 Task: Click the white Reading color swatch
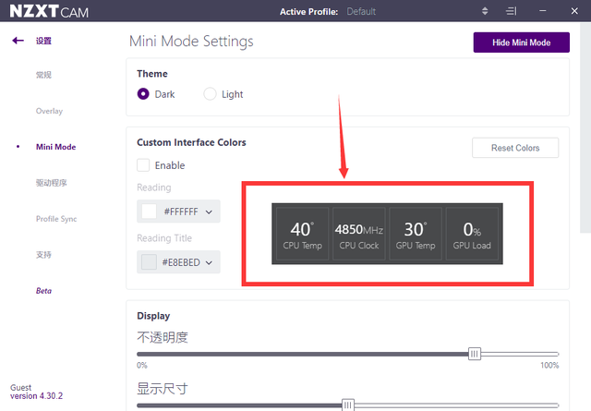point(149,212)
